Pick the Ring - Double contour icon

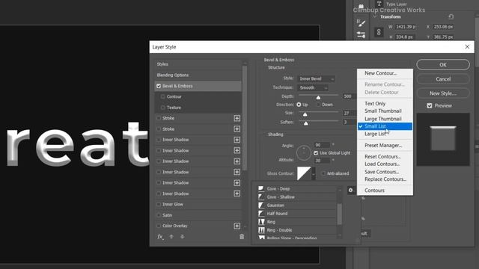pyautogui.click(x=261, y=230)
